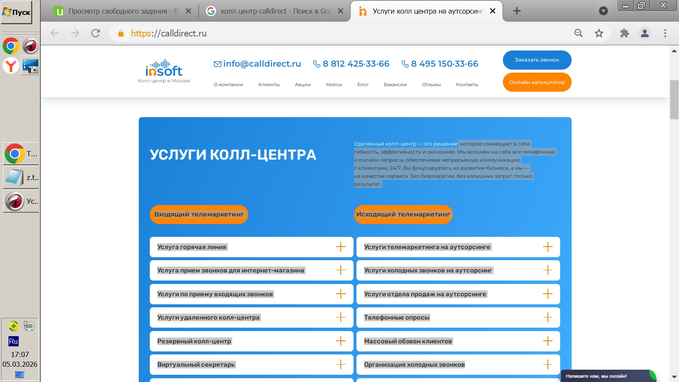This screenshot has height=382, width=679.
Task: Click the 'Телефонные опросы' row text
Action: click(397, 317)
